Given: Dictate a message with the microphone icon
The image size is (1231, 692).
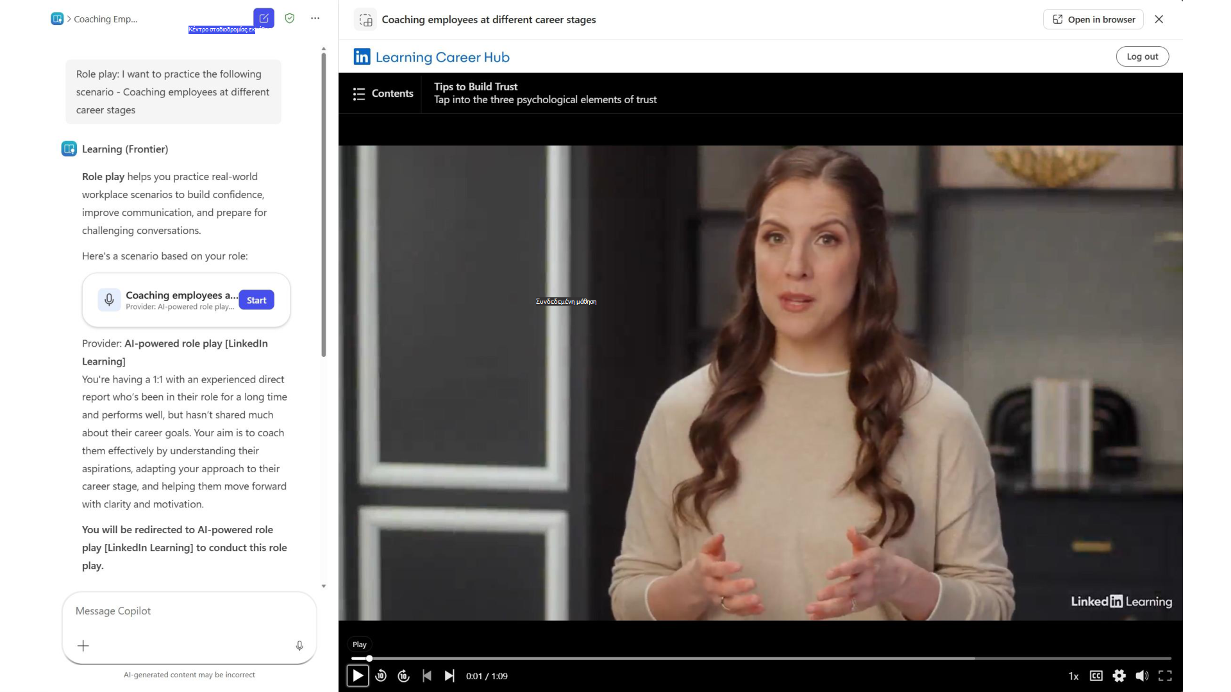Looking at the screenshot, I should point(299,646).
